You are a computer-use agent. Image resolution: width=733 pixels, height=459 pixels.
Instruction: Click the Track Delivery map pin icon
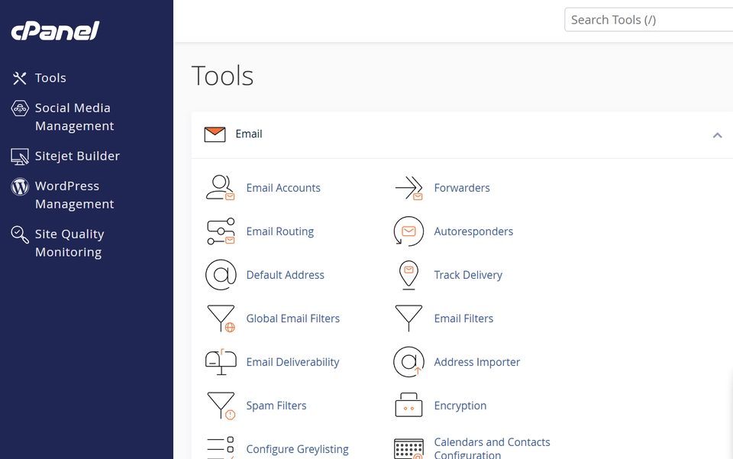(408, 275)
